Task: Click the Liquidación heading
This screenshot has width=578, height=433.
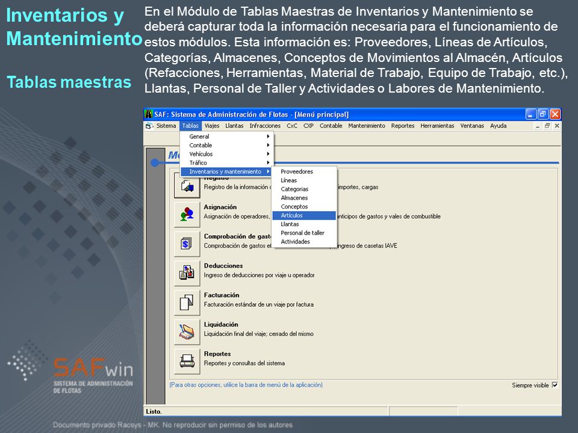Action: click(221, 324)
